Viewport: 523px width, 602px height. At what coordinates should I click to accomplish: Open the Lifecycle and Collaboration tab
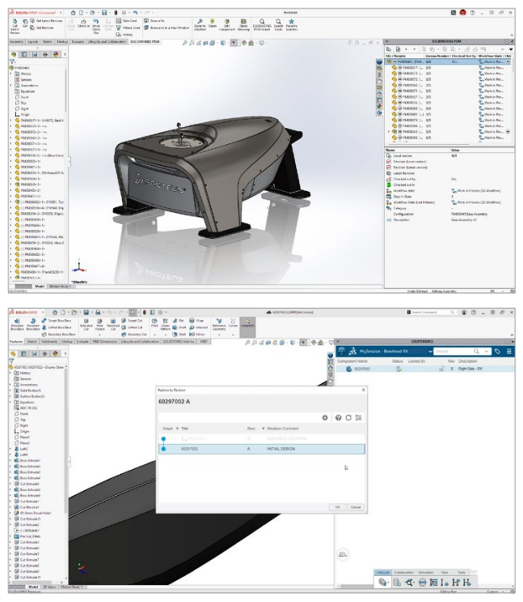(108, 40)
